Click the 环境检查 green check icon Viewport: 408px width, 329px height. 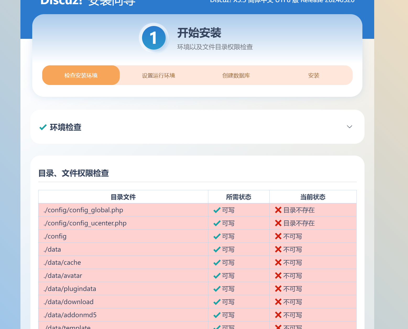43,127
